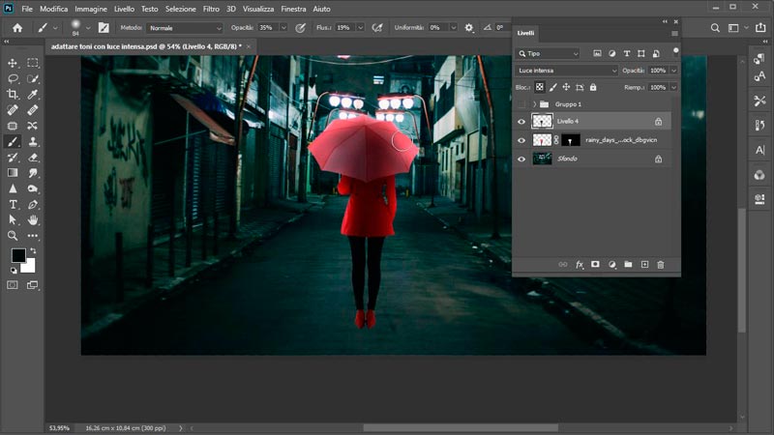The height and width of the screenshot is (435, 774).
Task: Select the Clone Stamp tool
Action: click(x=33, y=141)
